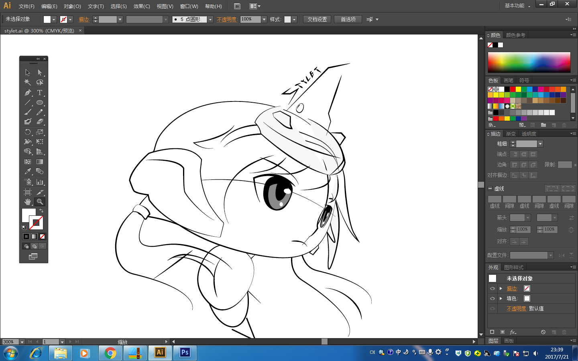Image resolution: width=578 pixels, height=361 pixels.
Task: Open Adobe Bridge via Br icon
Action: point(237,6)
